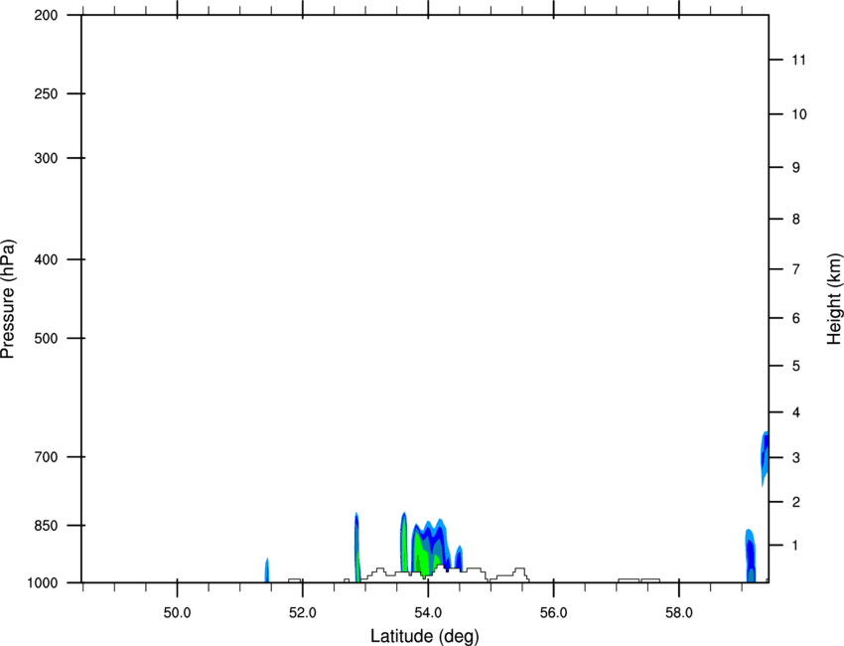Click the 10 km height label
Image resolution: width=844 pixels, height=646 pixels.
[799, 114]
